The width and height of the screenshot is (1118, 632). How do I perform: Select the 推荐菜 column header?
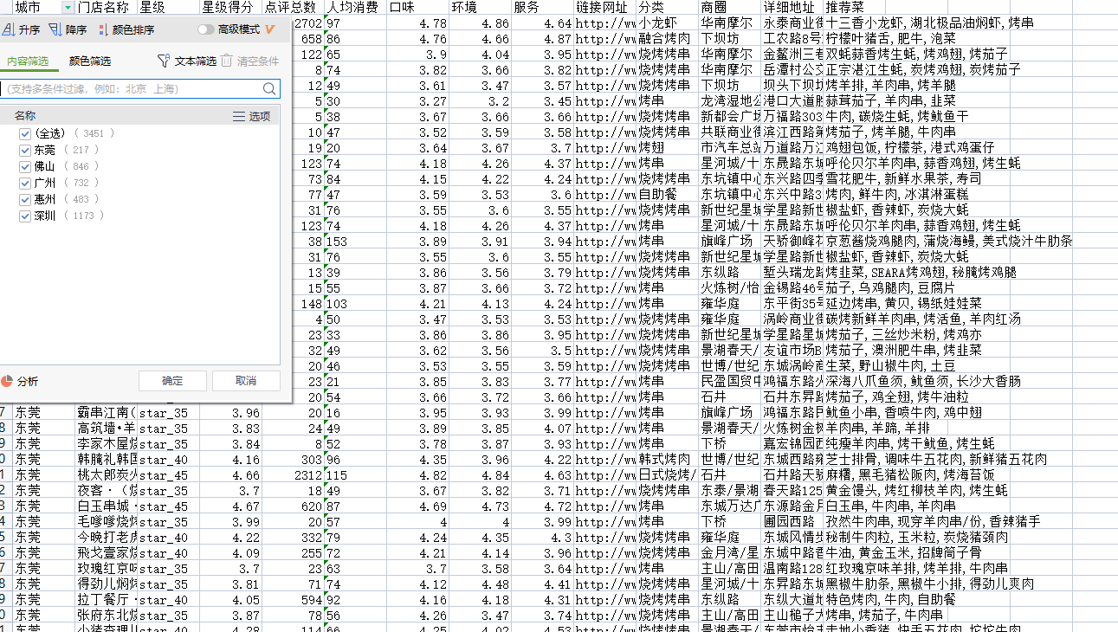pyautogui.click(x=854, y=8)
